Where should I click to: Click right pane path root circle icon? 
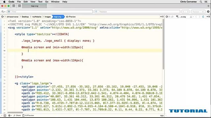tap(167, 17)
